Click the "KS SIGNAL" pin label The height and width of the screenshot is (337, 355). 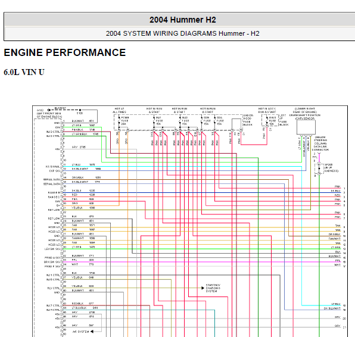[53, 167]
